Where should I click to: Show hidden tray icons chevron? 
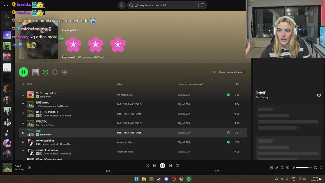pyautogui.click(x=271, y=179)
